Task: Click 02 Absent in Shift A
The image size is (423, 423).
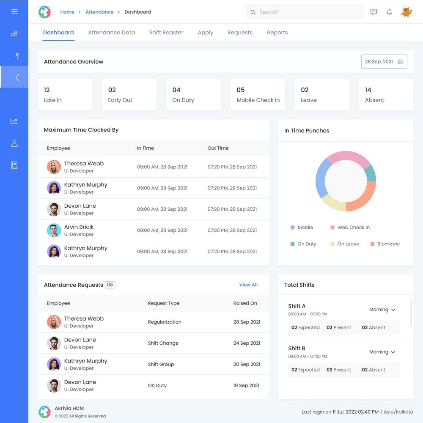Action: [374, 327]
